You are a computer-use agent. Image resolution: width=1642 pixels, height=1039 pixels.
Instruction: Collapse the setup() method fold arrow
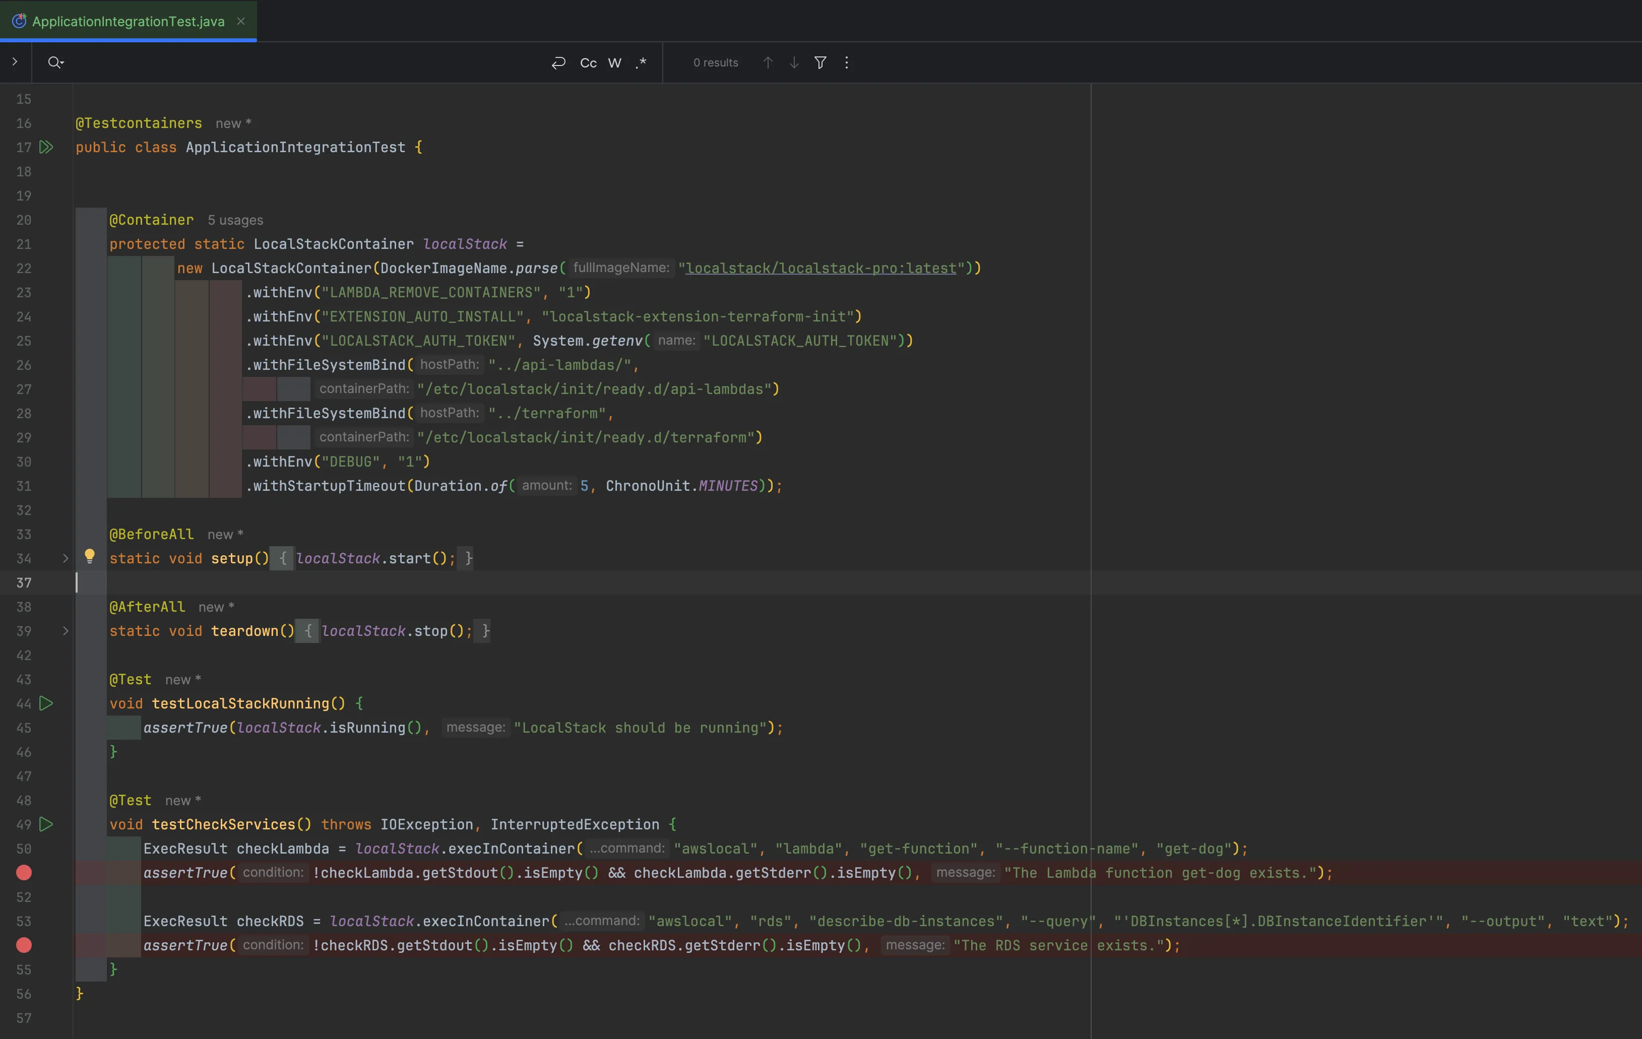pyautogui.click(x=66, y=558)
